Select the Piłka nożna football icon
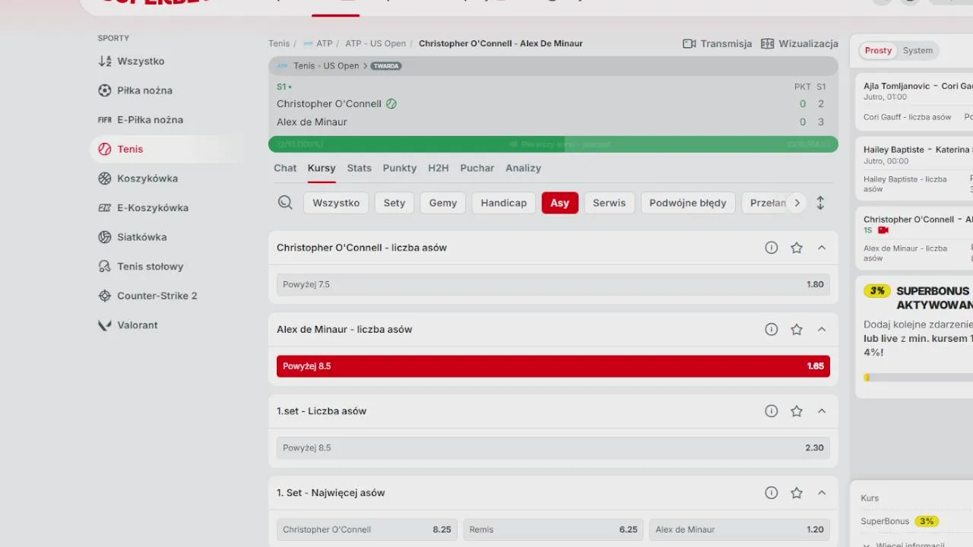Screen dimensions: 973x547 [105, 90]
